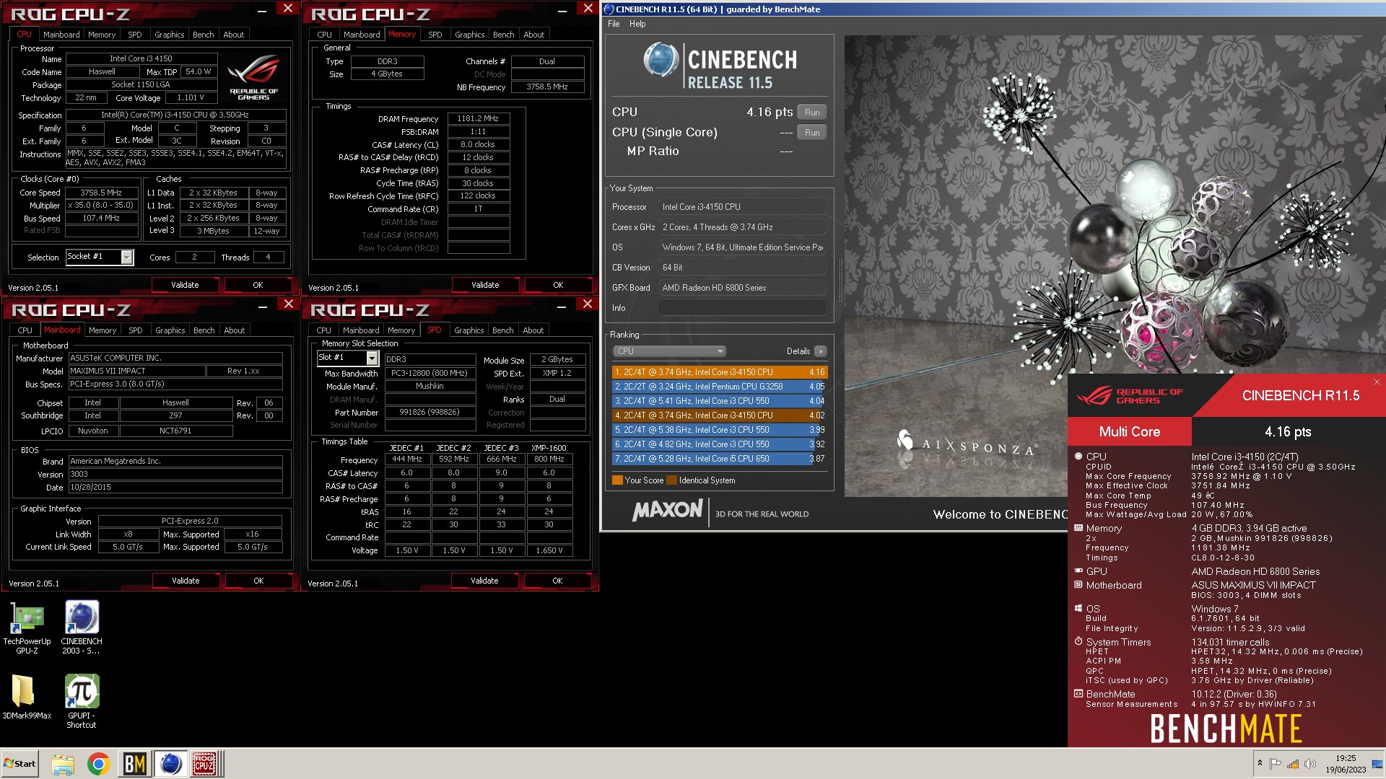The image size is (1386, 779).
Task: Click the Details link in Ranking
Action: [798, 351]
